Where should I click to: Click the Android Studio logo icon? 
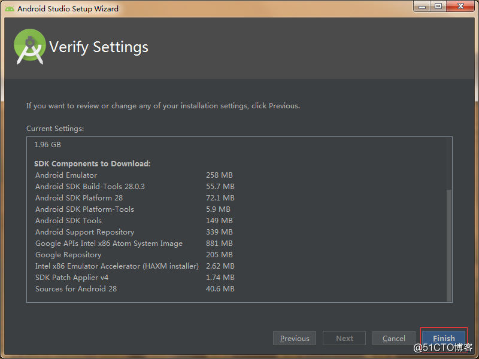coord(29,47)
